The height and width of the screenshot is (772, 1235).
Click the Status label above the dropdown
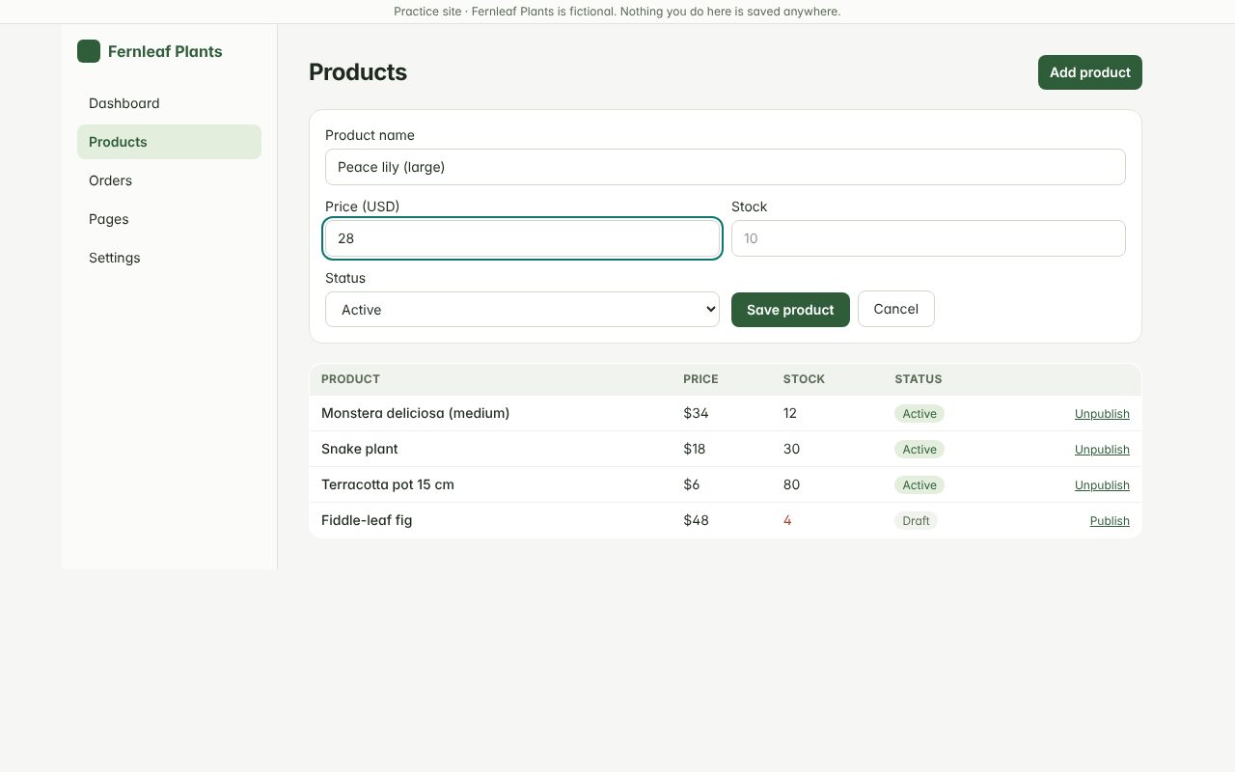pyautogui.click(x=345, y=278)
